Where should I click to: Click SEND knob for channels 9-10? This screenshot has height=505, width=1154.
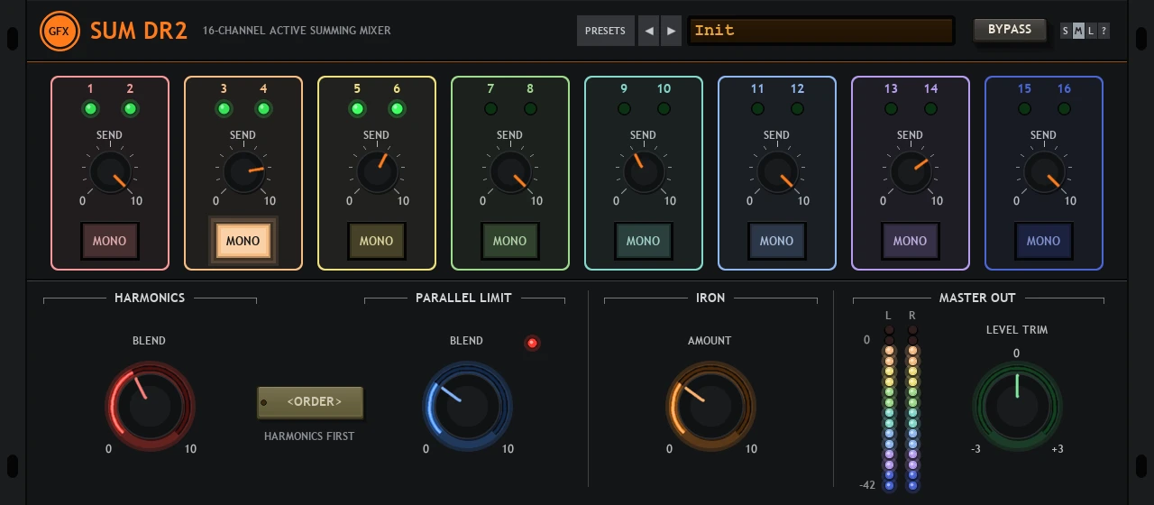point(644,171)
